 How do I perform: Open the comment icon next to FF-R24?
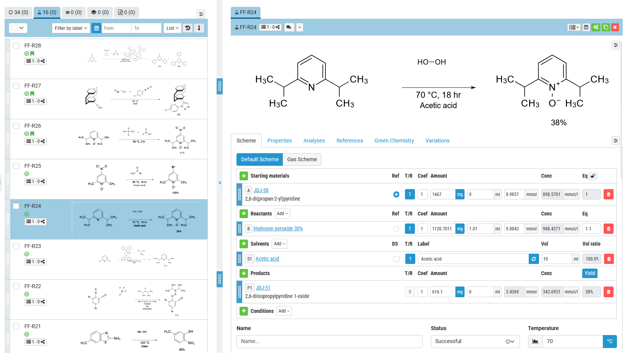click(289, 27)
